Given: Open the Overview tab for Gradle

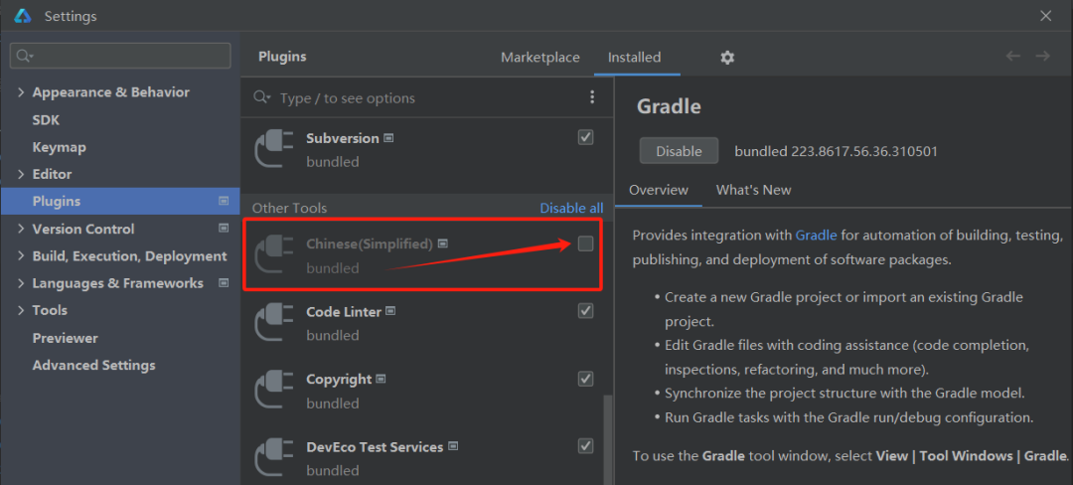Looking at the screenshot, I should click(659, 190).
